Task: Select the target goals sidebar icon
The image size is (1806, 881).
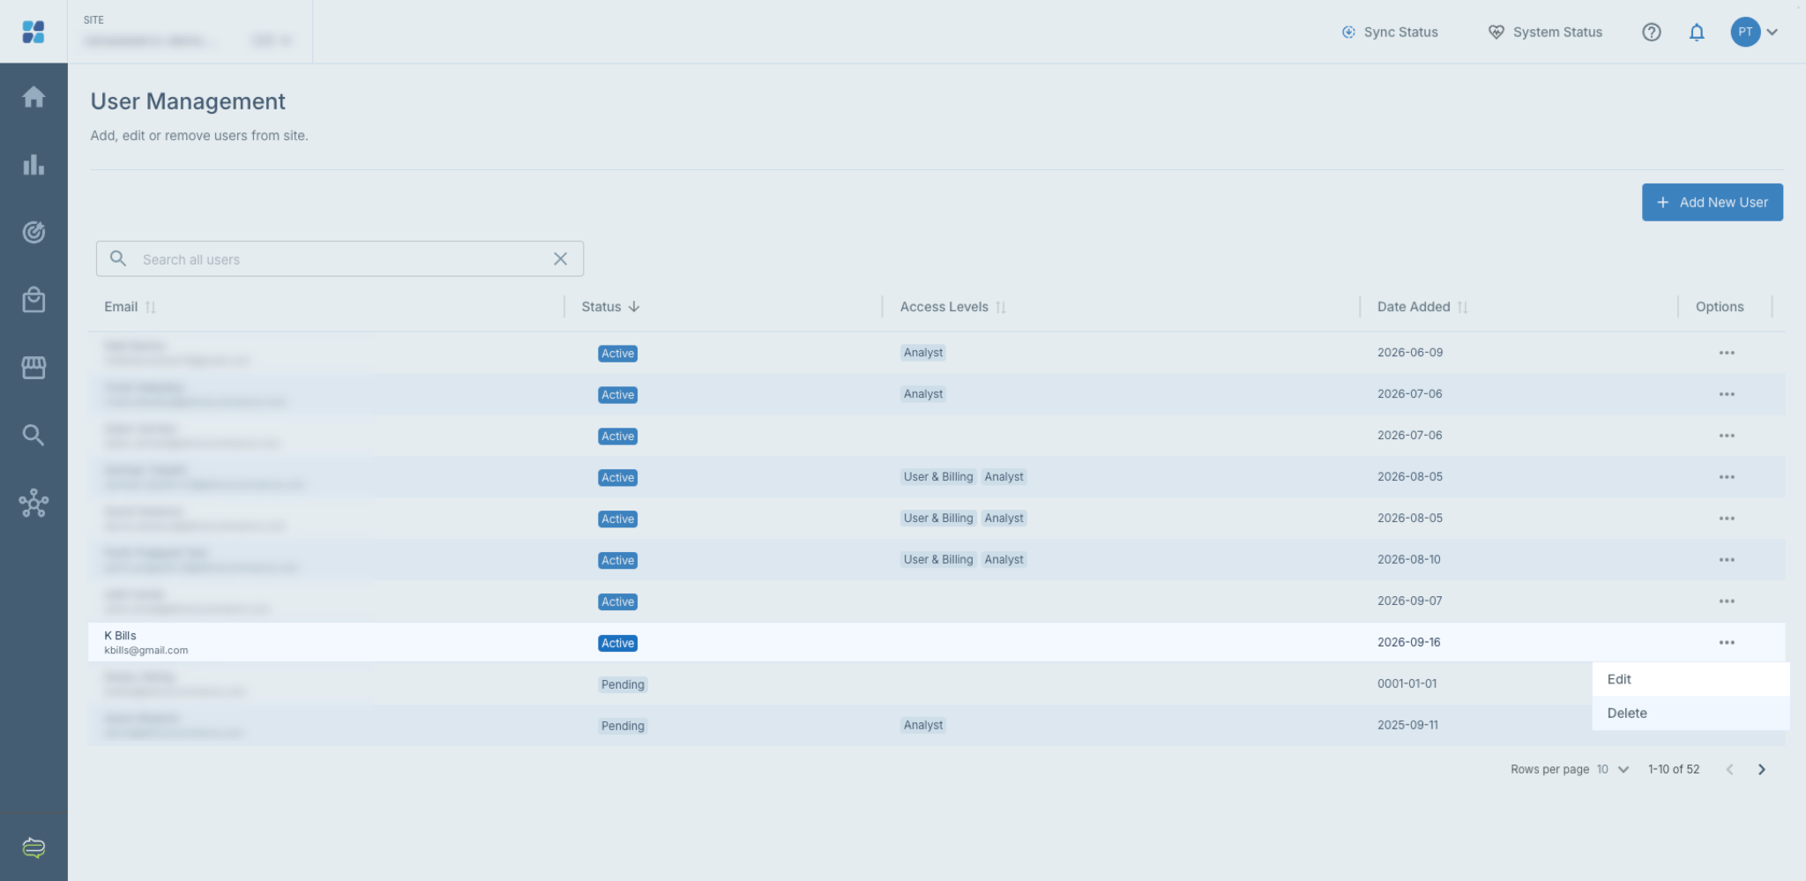Action: pyautogui.click(x=34, y=232)
